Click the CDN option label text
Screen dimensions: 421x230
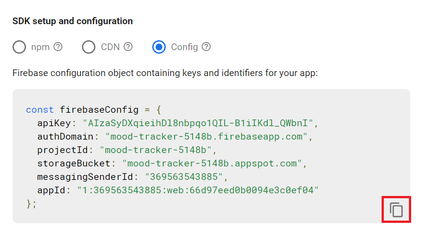click(x=110, y=47)
